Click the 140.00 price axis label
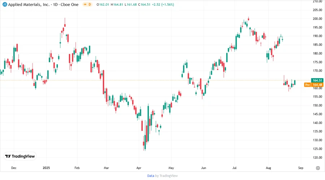This screenshot has width=325, height=180. [x=317, y=123]
